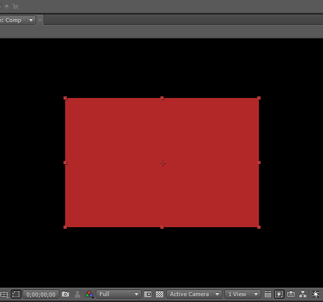Open the Full resolution dropdown
The image size is (323, 302).
[118, 294]
